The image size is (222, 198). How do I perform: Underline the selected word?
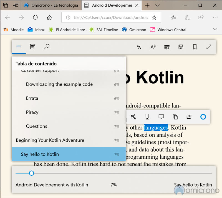pyautogui.click(x=147, y=117)
